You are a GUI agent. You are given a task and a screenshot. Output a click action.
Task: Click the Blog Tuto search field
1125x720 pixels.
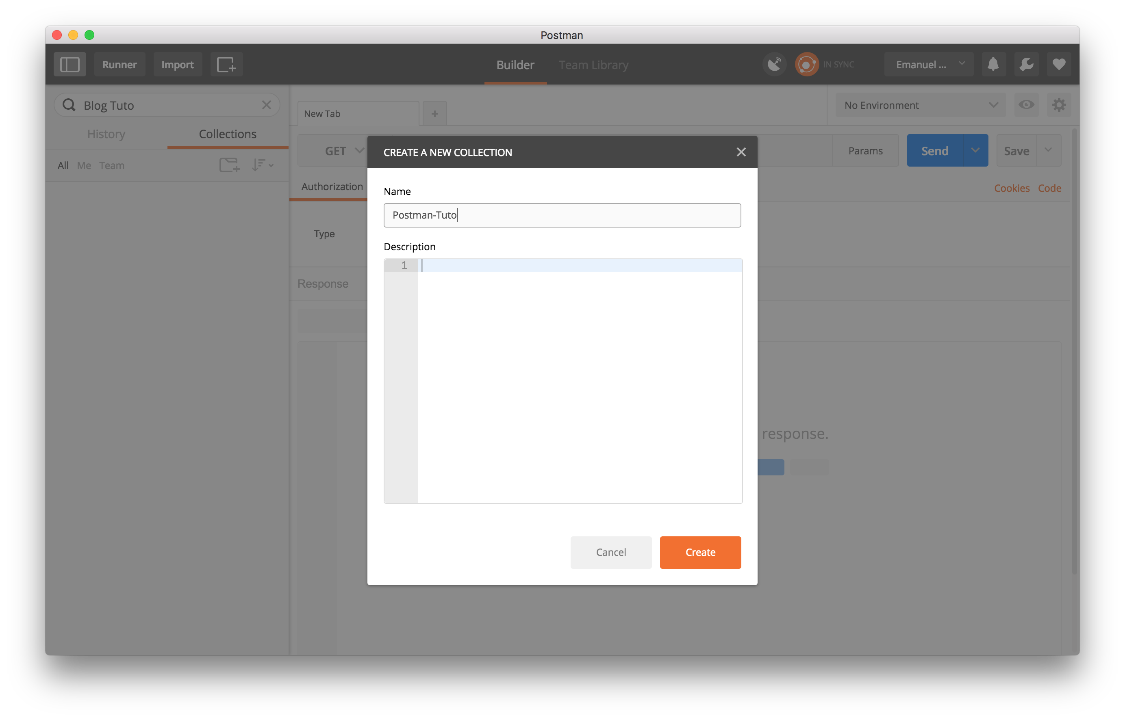167,105
